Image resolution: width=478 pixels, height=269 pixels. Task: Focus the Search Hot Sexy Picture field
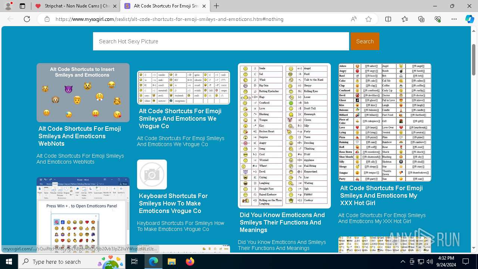tap(221, 41)
